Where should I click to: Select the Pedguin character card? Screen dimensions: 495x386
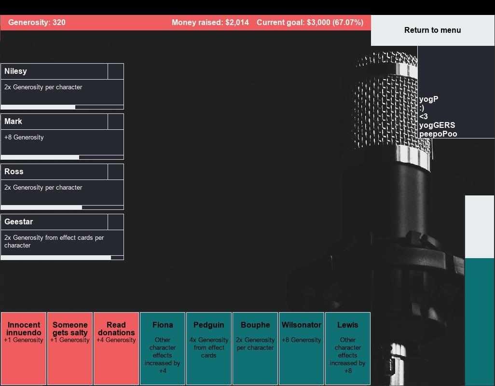(x=209, y=348)
